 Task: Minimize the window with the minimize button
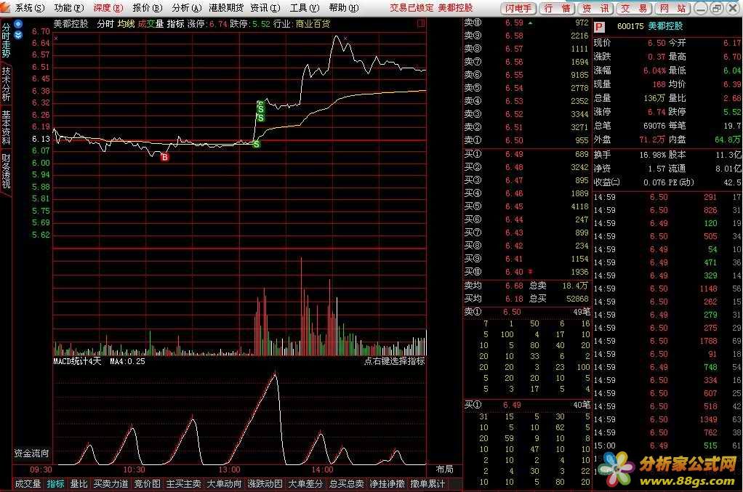tap(702, 8)
